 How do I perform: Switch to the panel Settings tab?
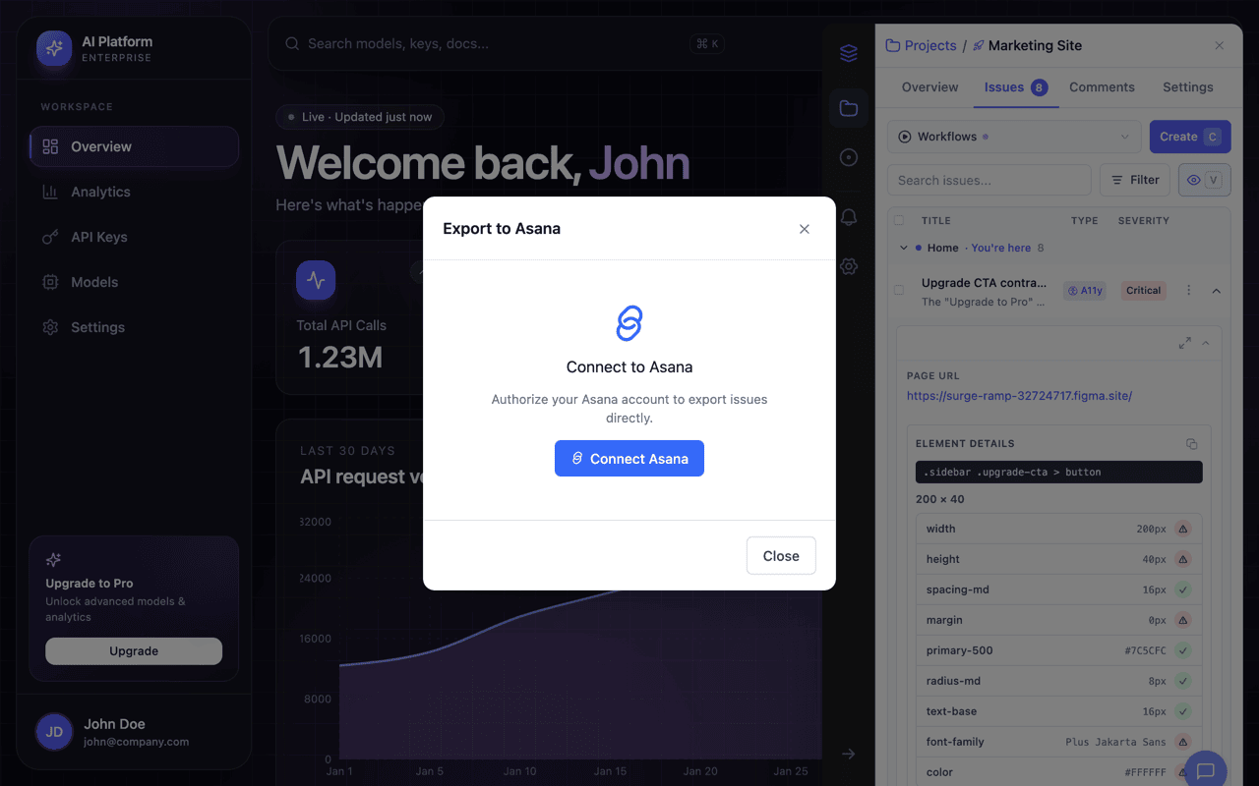click(x=1187, y=87)
